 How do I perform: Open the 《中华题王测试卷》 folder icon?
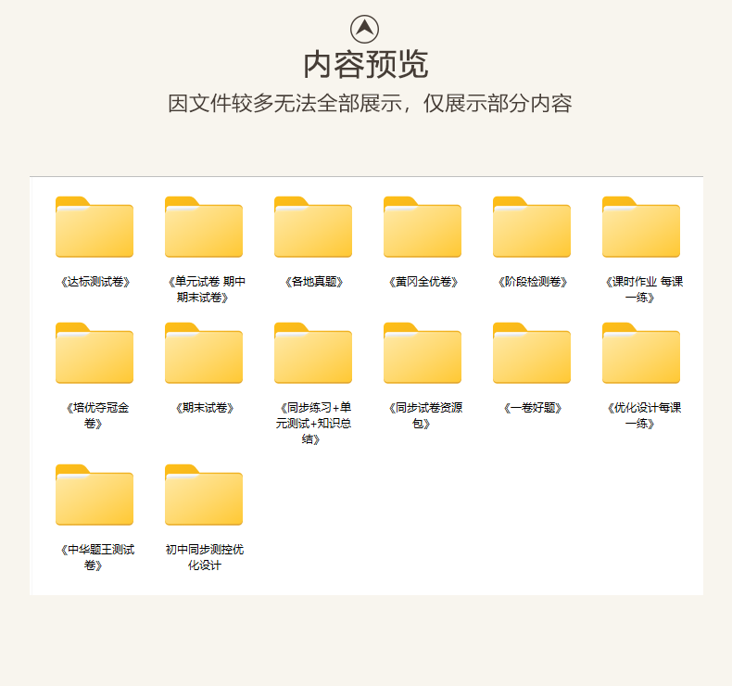pyautogui.click(x=95, y=495)
